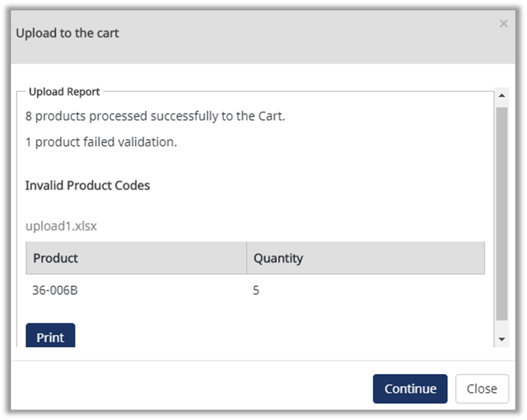Click the 'Upload to the cart' title

[67, 33]
